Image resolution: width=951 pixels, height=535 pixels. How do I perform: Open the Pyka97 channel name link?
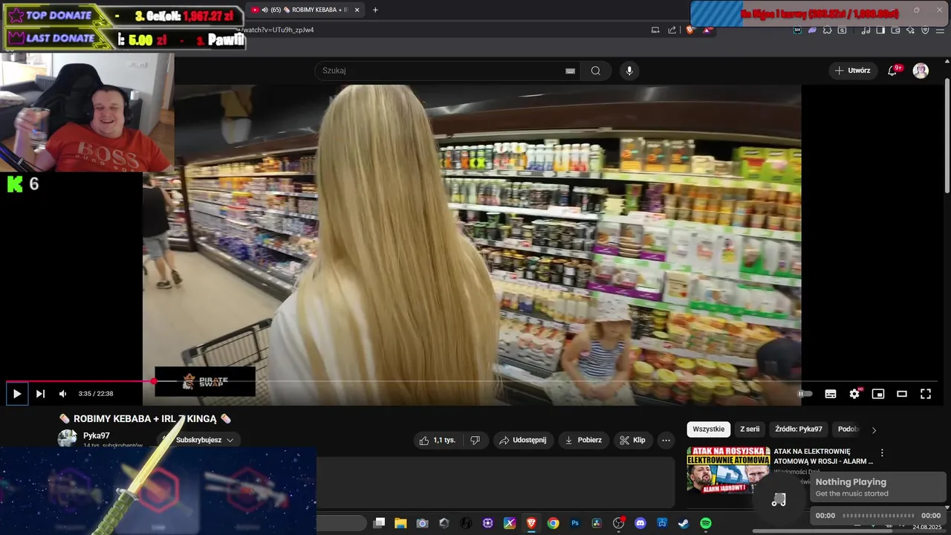coord(97,435)
